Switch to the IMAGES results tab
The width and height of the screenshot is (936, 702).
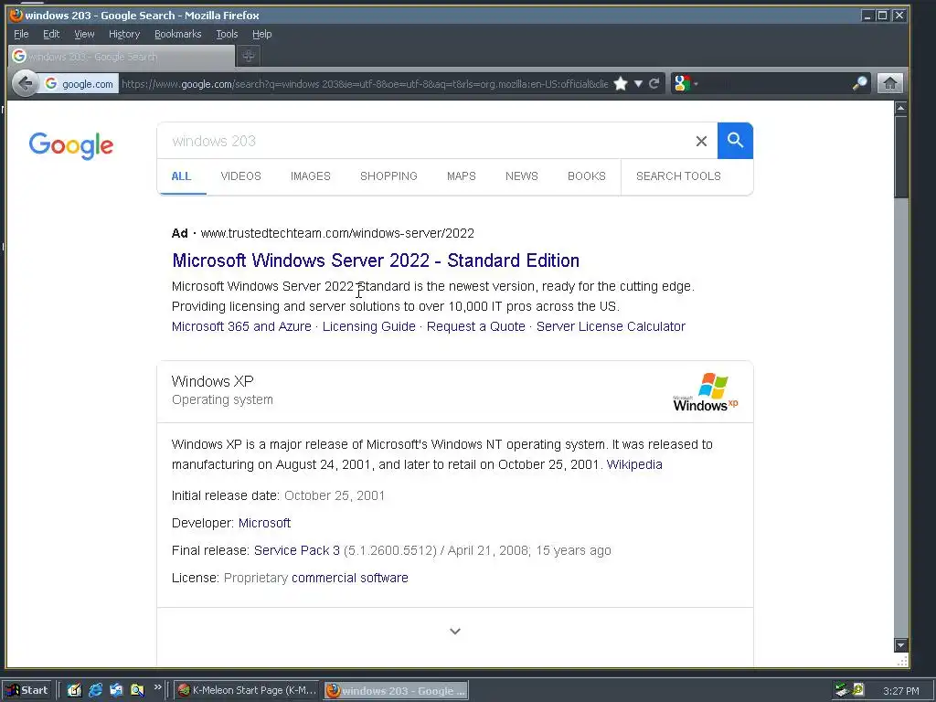click(311, 176)
